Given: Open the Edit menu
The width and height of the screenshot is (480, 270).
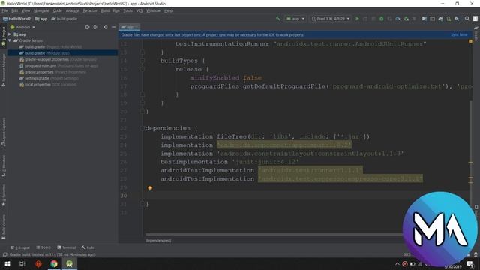Looking at the screenshot, I should (14, 10).
